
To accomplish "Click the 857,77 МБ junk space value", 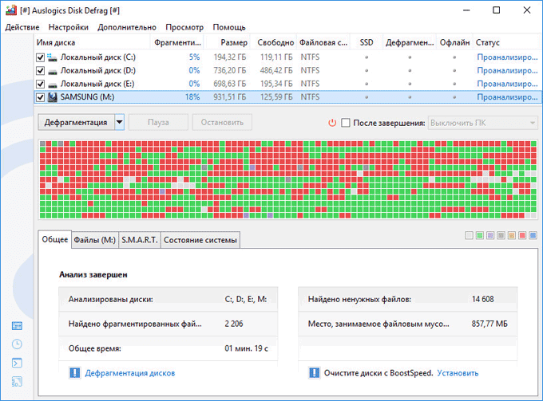I will tap(489, 324).
